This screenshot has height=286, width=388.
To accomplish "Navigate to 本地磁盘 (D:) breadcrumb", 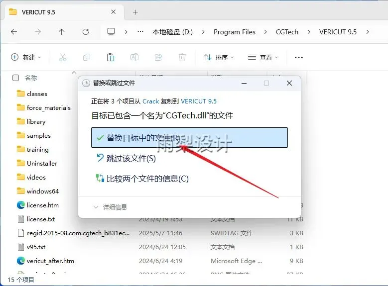I will [x=172, y=32].
